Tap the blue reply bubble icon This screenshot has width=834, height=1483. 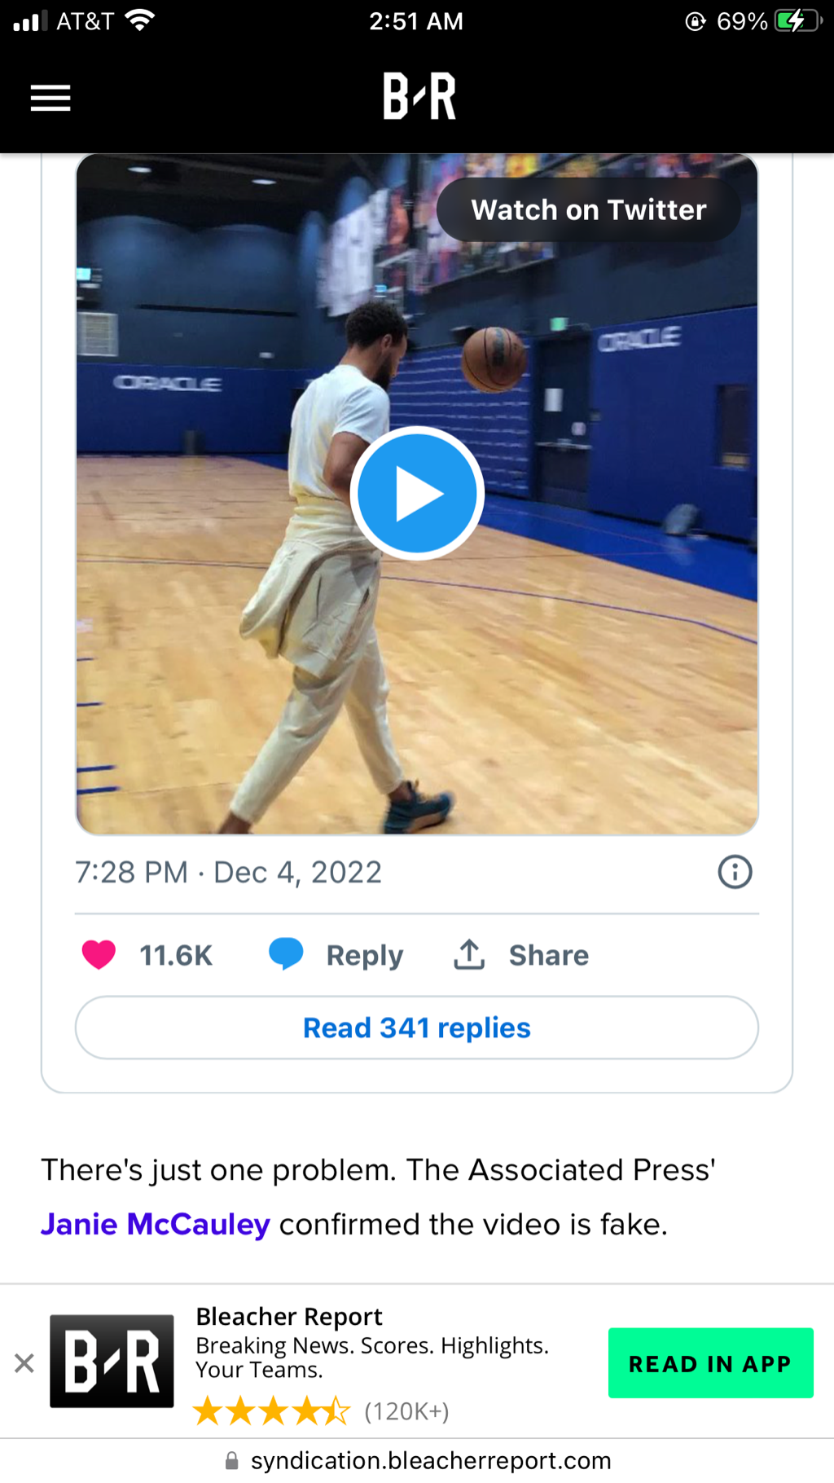click(x=286, y=953)
